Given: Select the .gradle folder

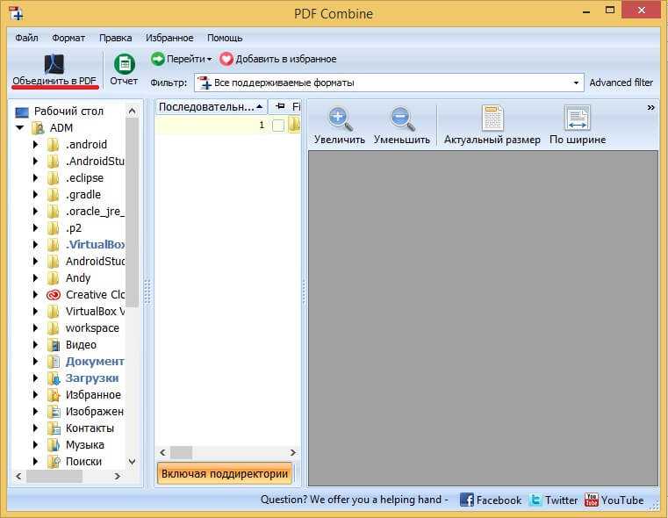Looking at the screenshot, I should click(83, 195).
